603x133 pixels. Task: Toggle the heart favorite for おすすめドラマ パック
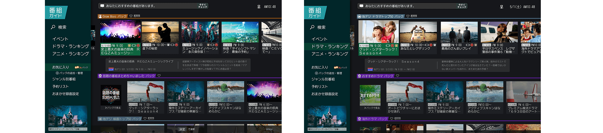click(397, 76)
